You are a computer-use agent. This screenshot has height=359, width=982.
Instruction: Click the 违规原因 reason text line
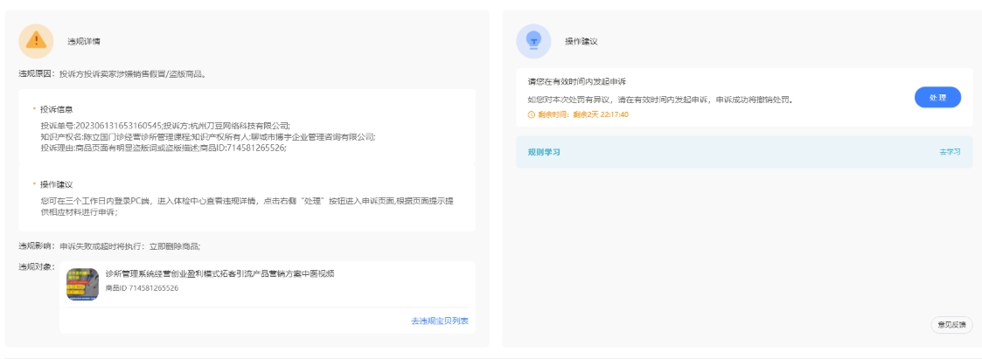tap(112, 74)
